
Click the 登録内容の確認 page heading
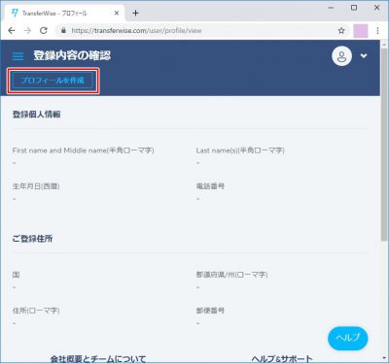[72, 55]
